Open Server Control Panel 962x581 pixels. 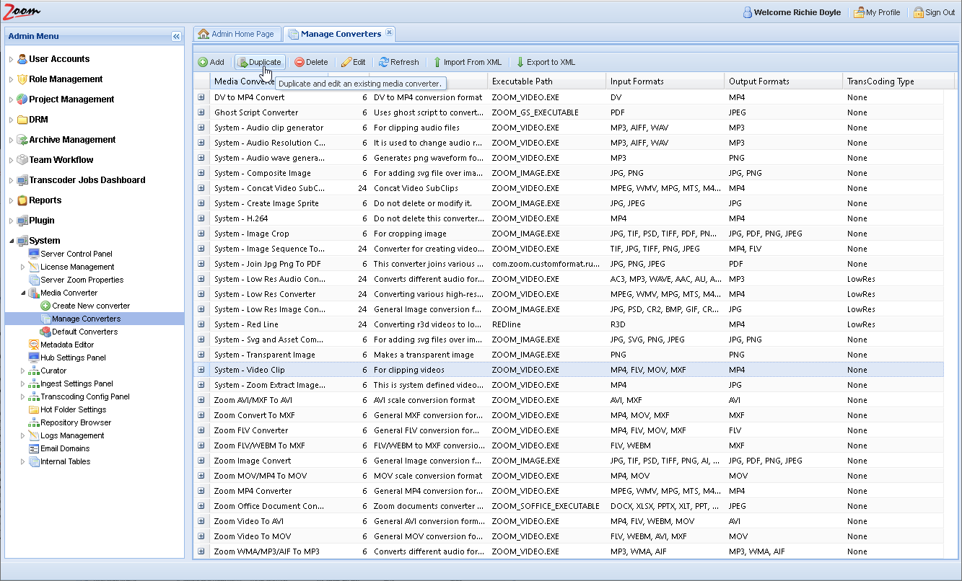[x=76, y=254]
